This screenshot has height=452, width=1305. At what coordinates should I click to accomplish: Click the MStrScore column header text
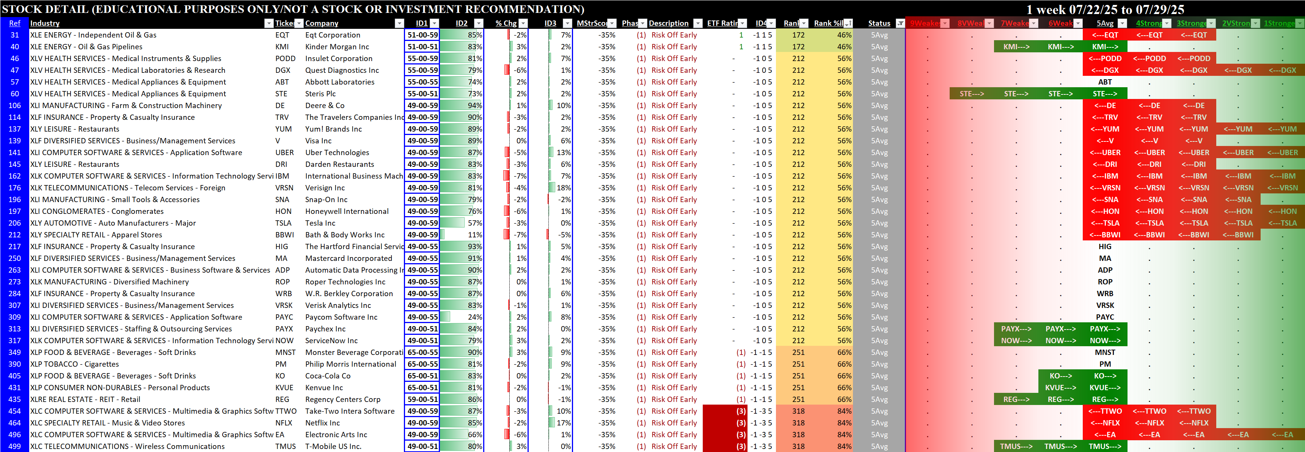coord(592,23)
